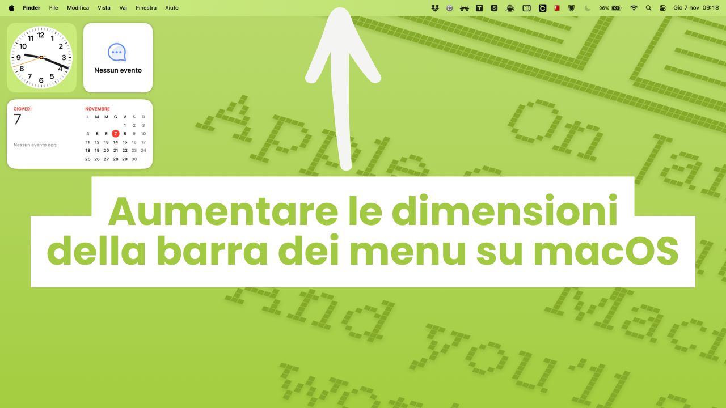
Task: Click the black square C-arrow icon
Action: [x=542, y=8]
